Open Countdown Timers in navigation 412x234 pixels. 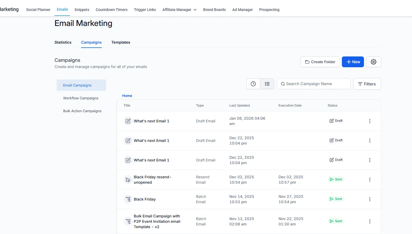(x=112, y=10)
